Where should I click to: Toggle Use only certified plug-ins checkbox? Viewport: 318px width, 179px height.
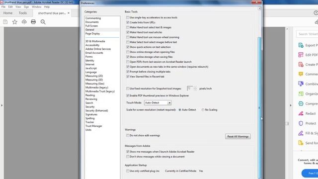[128, 171]
